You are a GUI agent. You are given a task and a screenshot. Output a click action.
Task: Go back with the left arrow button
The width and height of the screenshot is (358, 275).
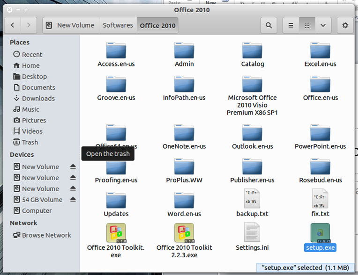pos(13,25)
